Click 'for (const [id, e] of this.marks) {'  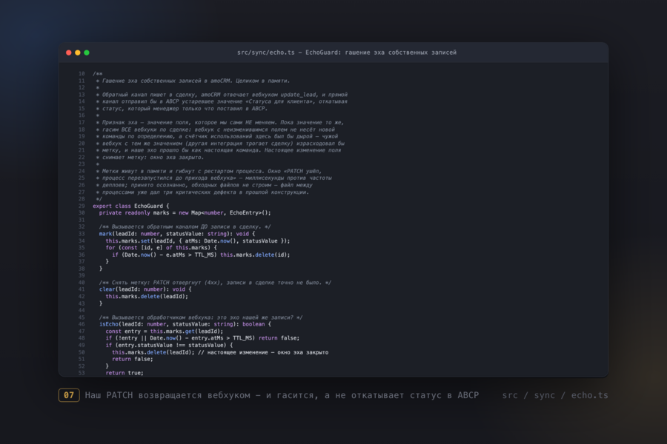point(162,248)
